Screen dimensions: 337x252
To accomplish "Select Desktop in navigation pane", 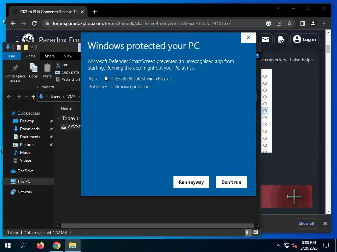I will click(27, 121).
